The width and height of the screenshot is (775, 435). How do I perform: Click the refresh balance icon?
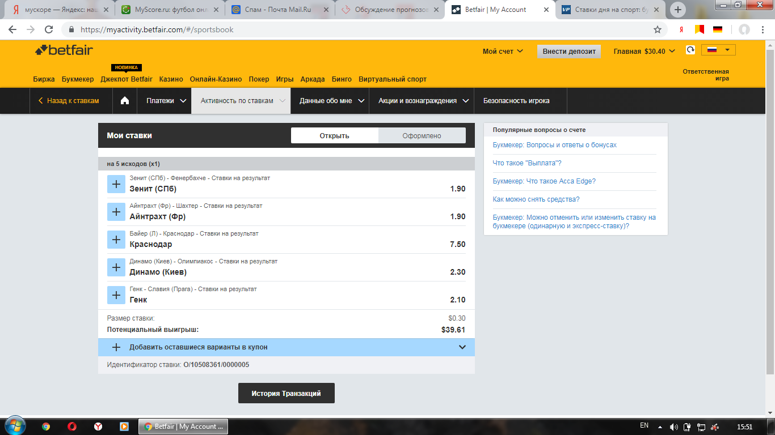coord(690,50)
